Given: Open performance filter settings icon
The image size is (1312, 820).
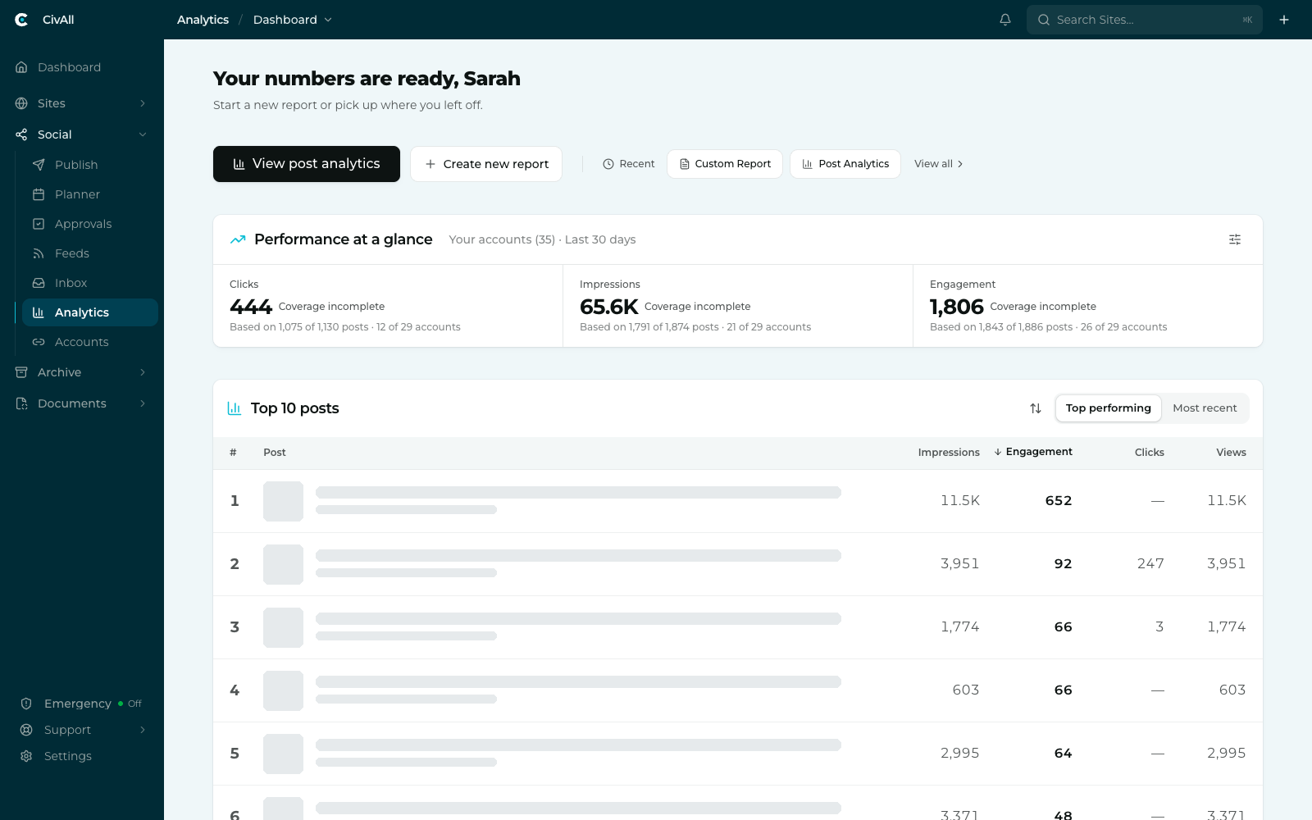Looking at the screenshot, I should (x=1235, y=239).
